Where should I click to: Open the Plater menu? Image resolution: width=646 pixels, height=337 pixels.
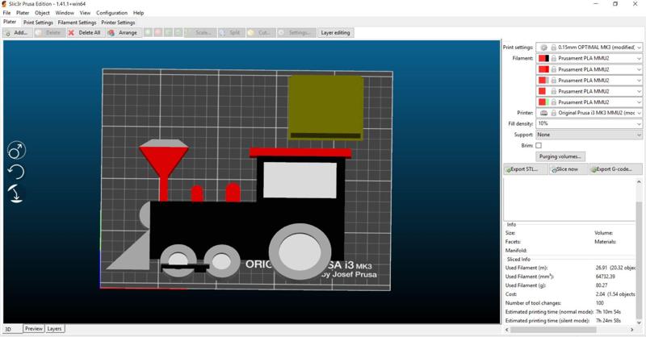point(23,13)
